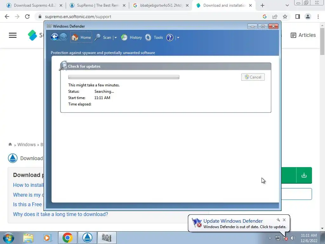Open a new Chrome tab

[x=262, y=6]
